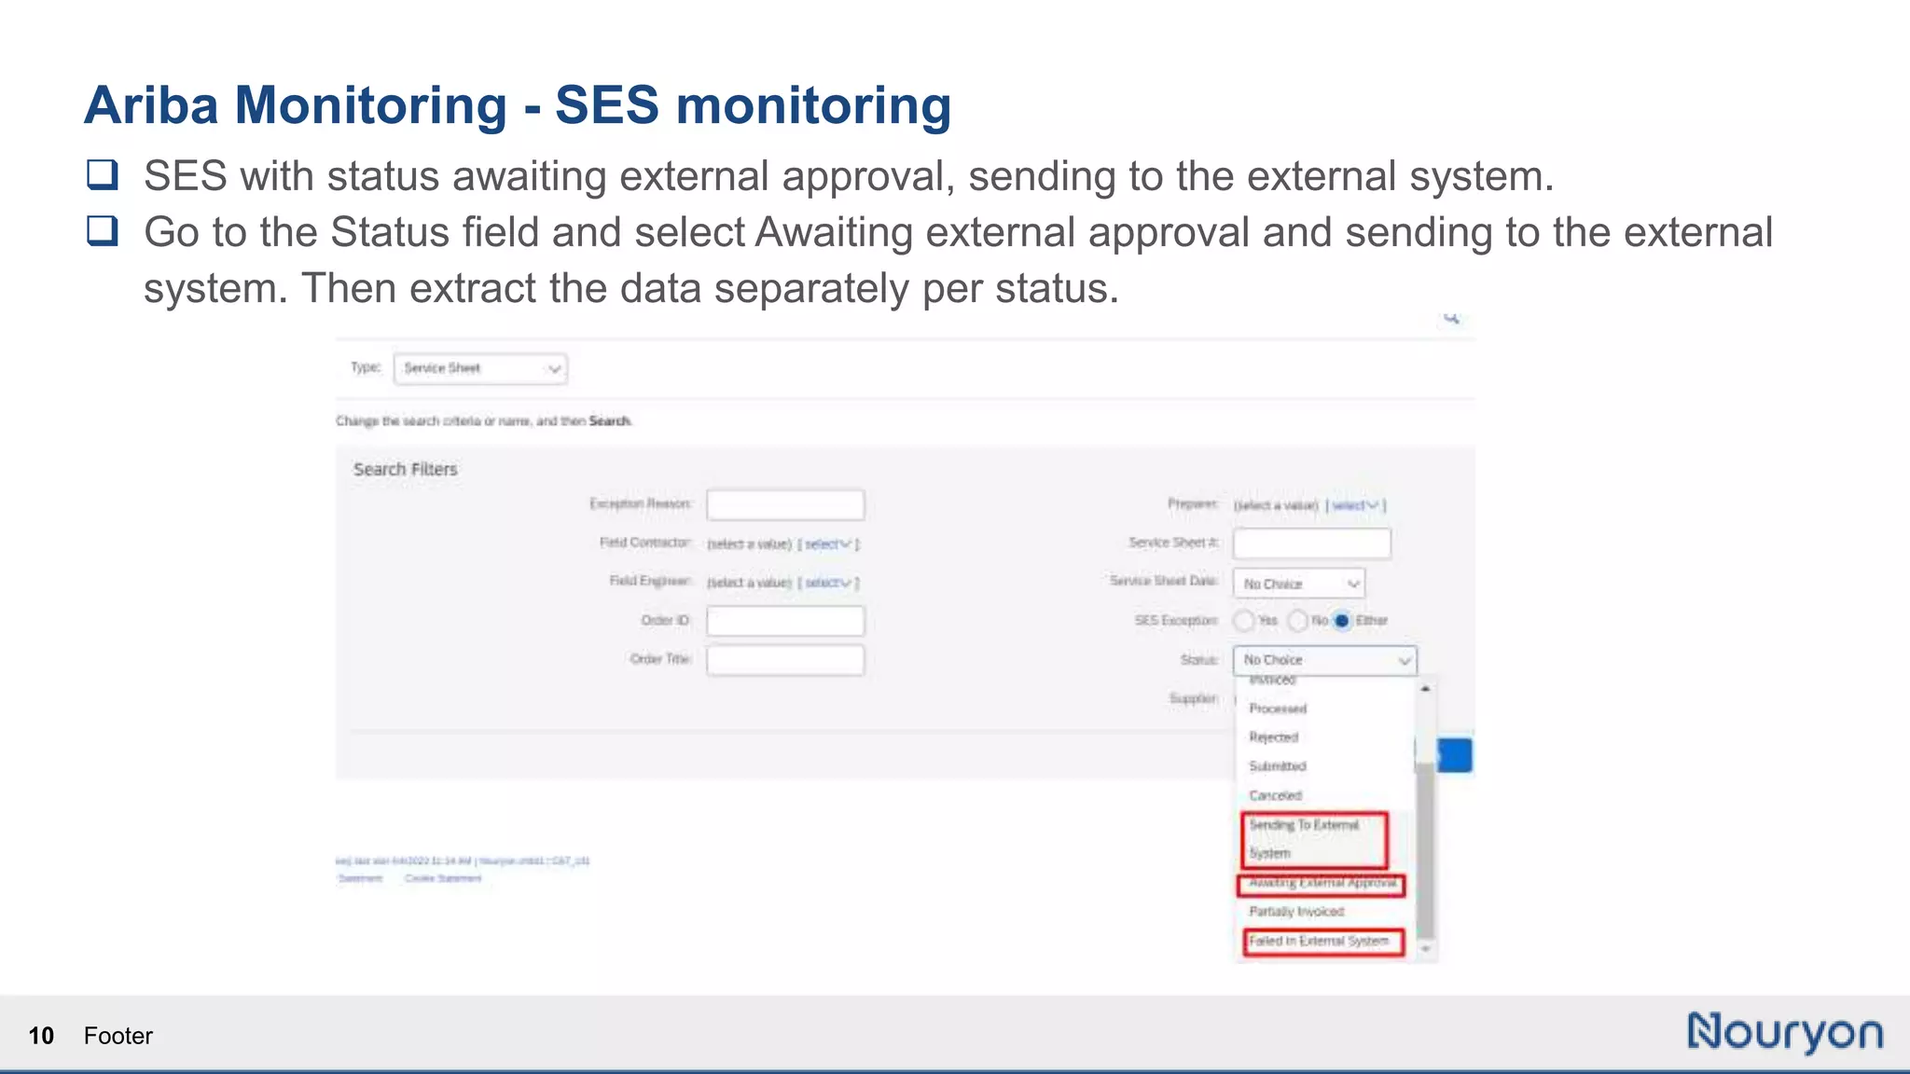
Task: Select the Rejected status option
Action: point(1274,737)
